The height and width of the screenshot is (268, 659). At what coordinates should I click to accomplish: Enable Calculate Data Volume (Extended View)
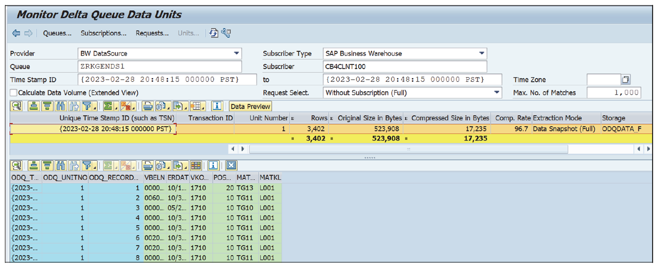[x=13, y=92]
